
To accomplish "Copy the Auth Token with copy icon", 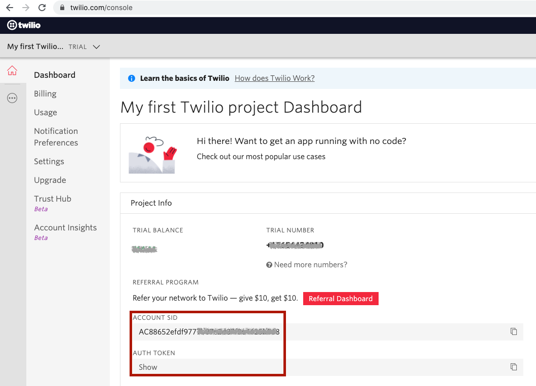I will point(513,367).
